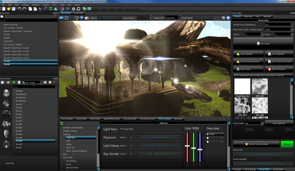Click the red X in Scene Entity panel
This screenshot has height=171, width=295.
pyautogui.click(x=55, y=17)
